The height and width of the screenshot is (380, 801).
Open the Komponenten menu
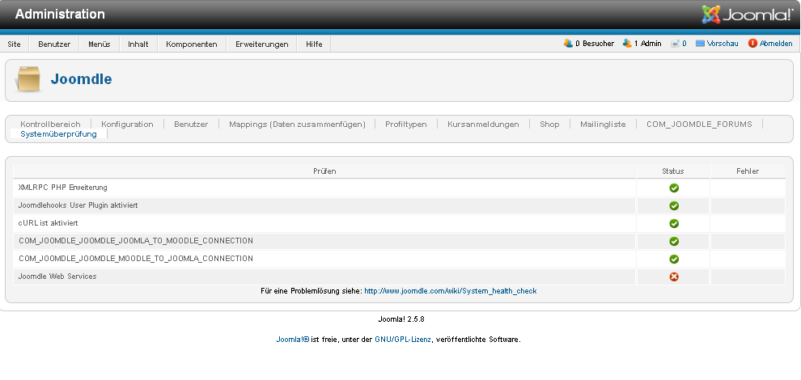point(191,44)
